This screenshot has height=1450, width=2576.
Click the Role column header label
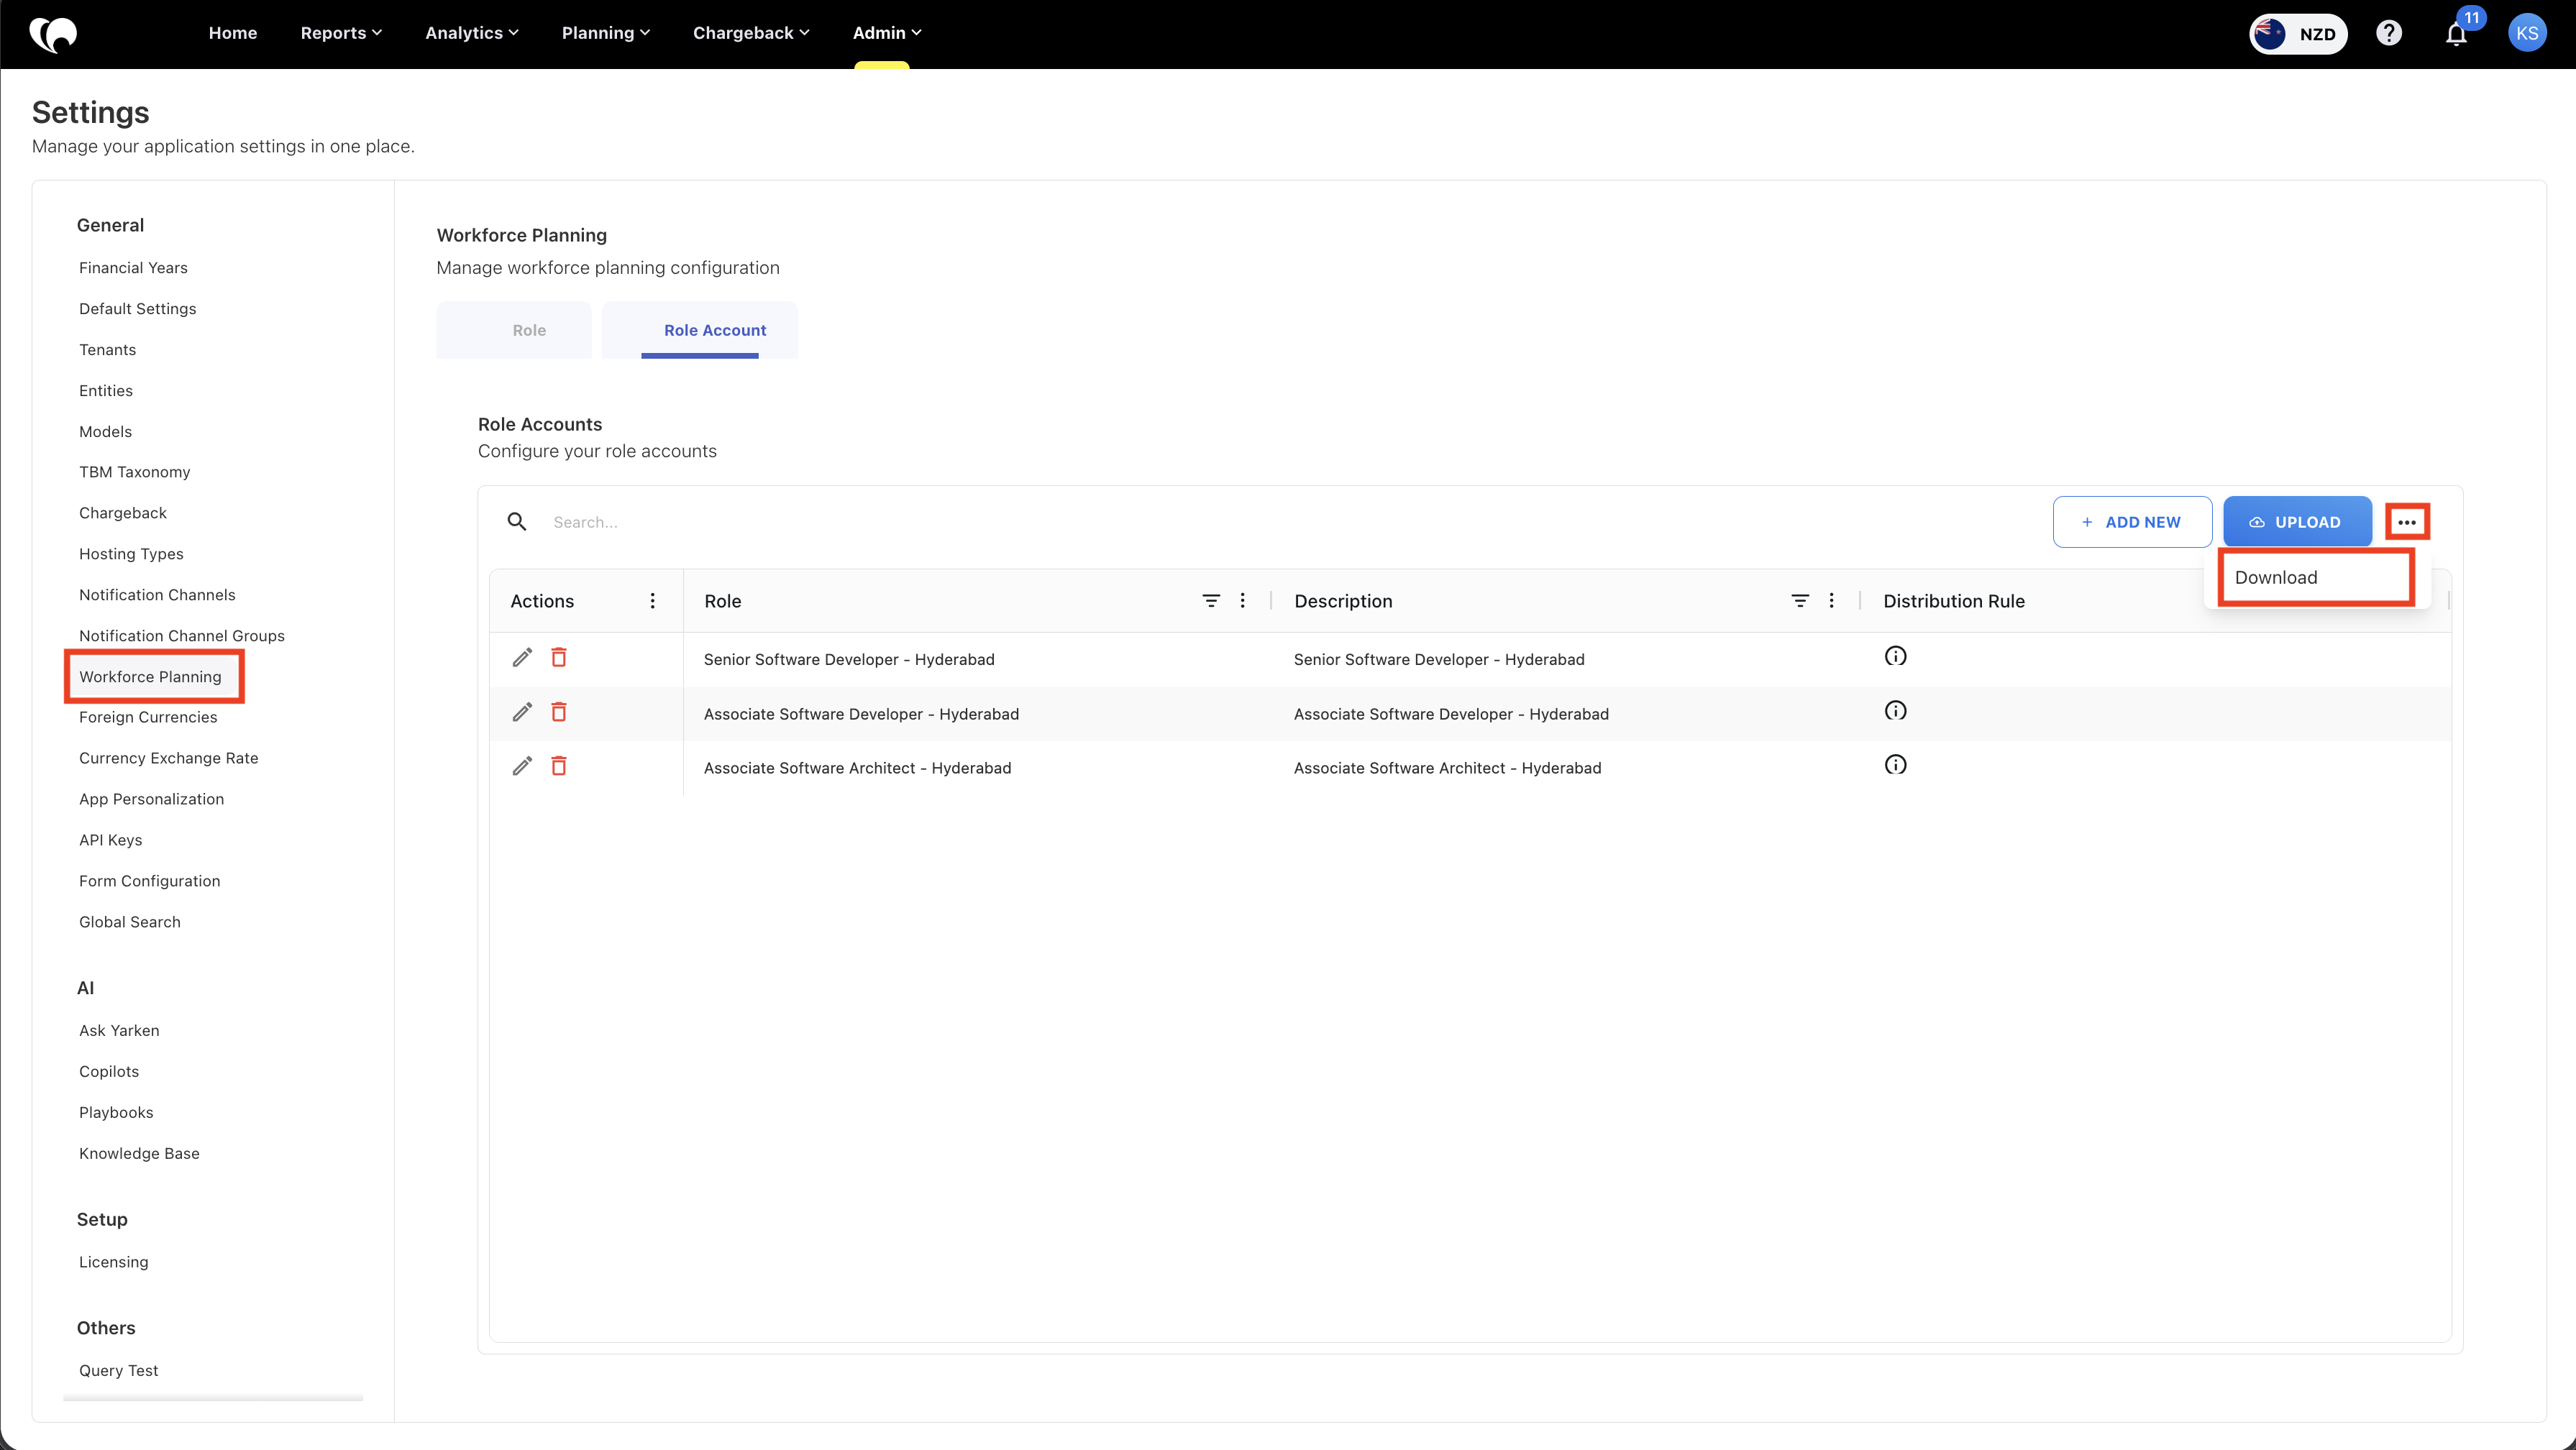(x=723, y=600)
